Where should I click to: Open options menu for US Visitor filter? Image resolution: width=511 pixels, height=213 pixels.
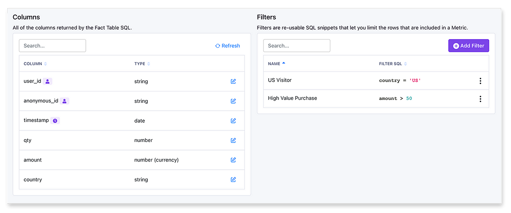(x=480, y=81)
